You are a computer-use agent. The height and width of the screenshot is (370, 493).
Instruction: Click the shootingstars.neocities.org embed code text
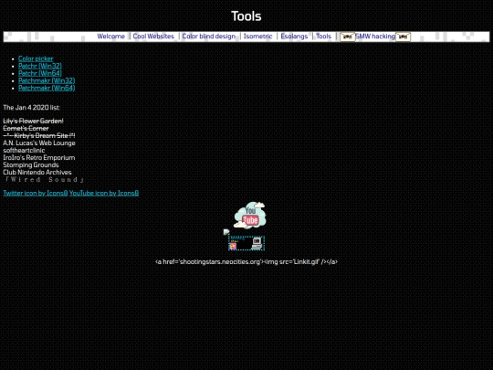(246, 262)
